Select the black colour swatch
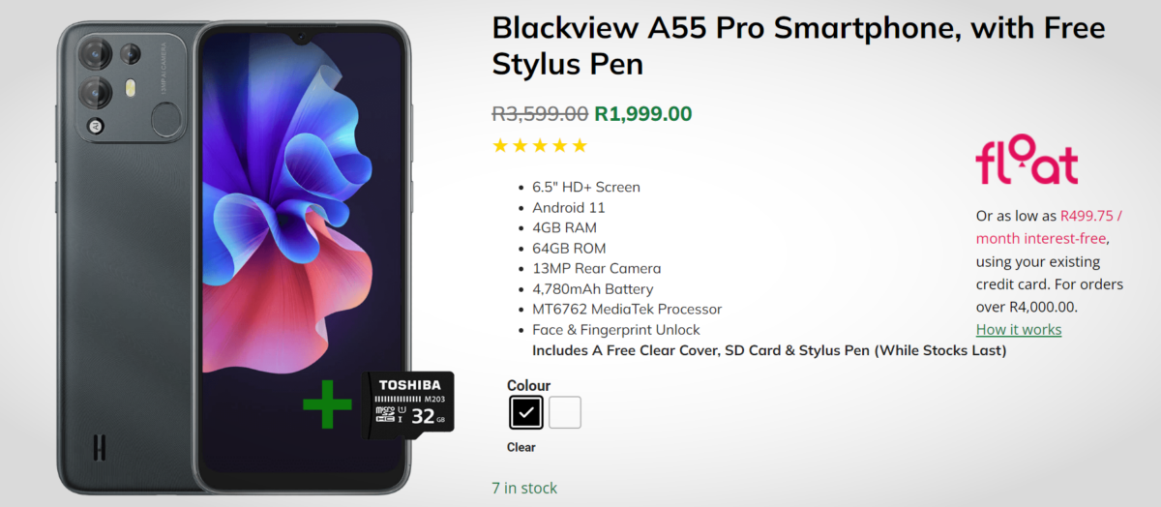 [x=526, y=413]
